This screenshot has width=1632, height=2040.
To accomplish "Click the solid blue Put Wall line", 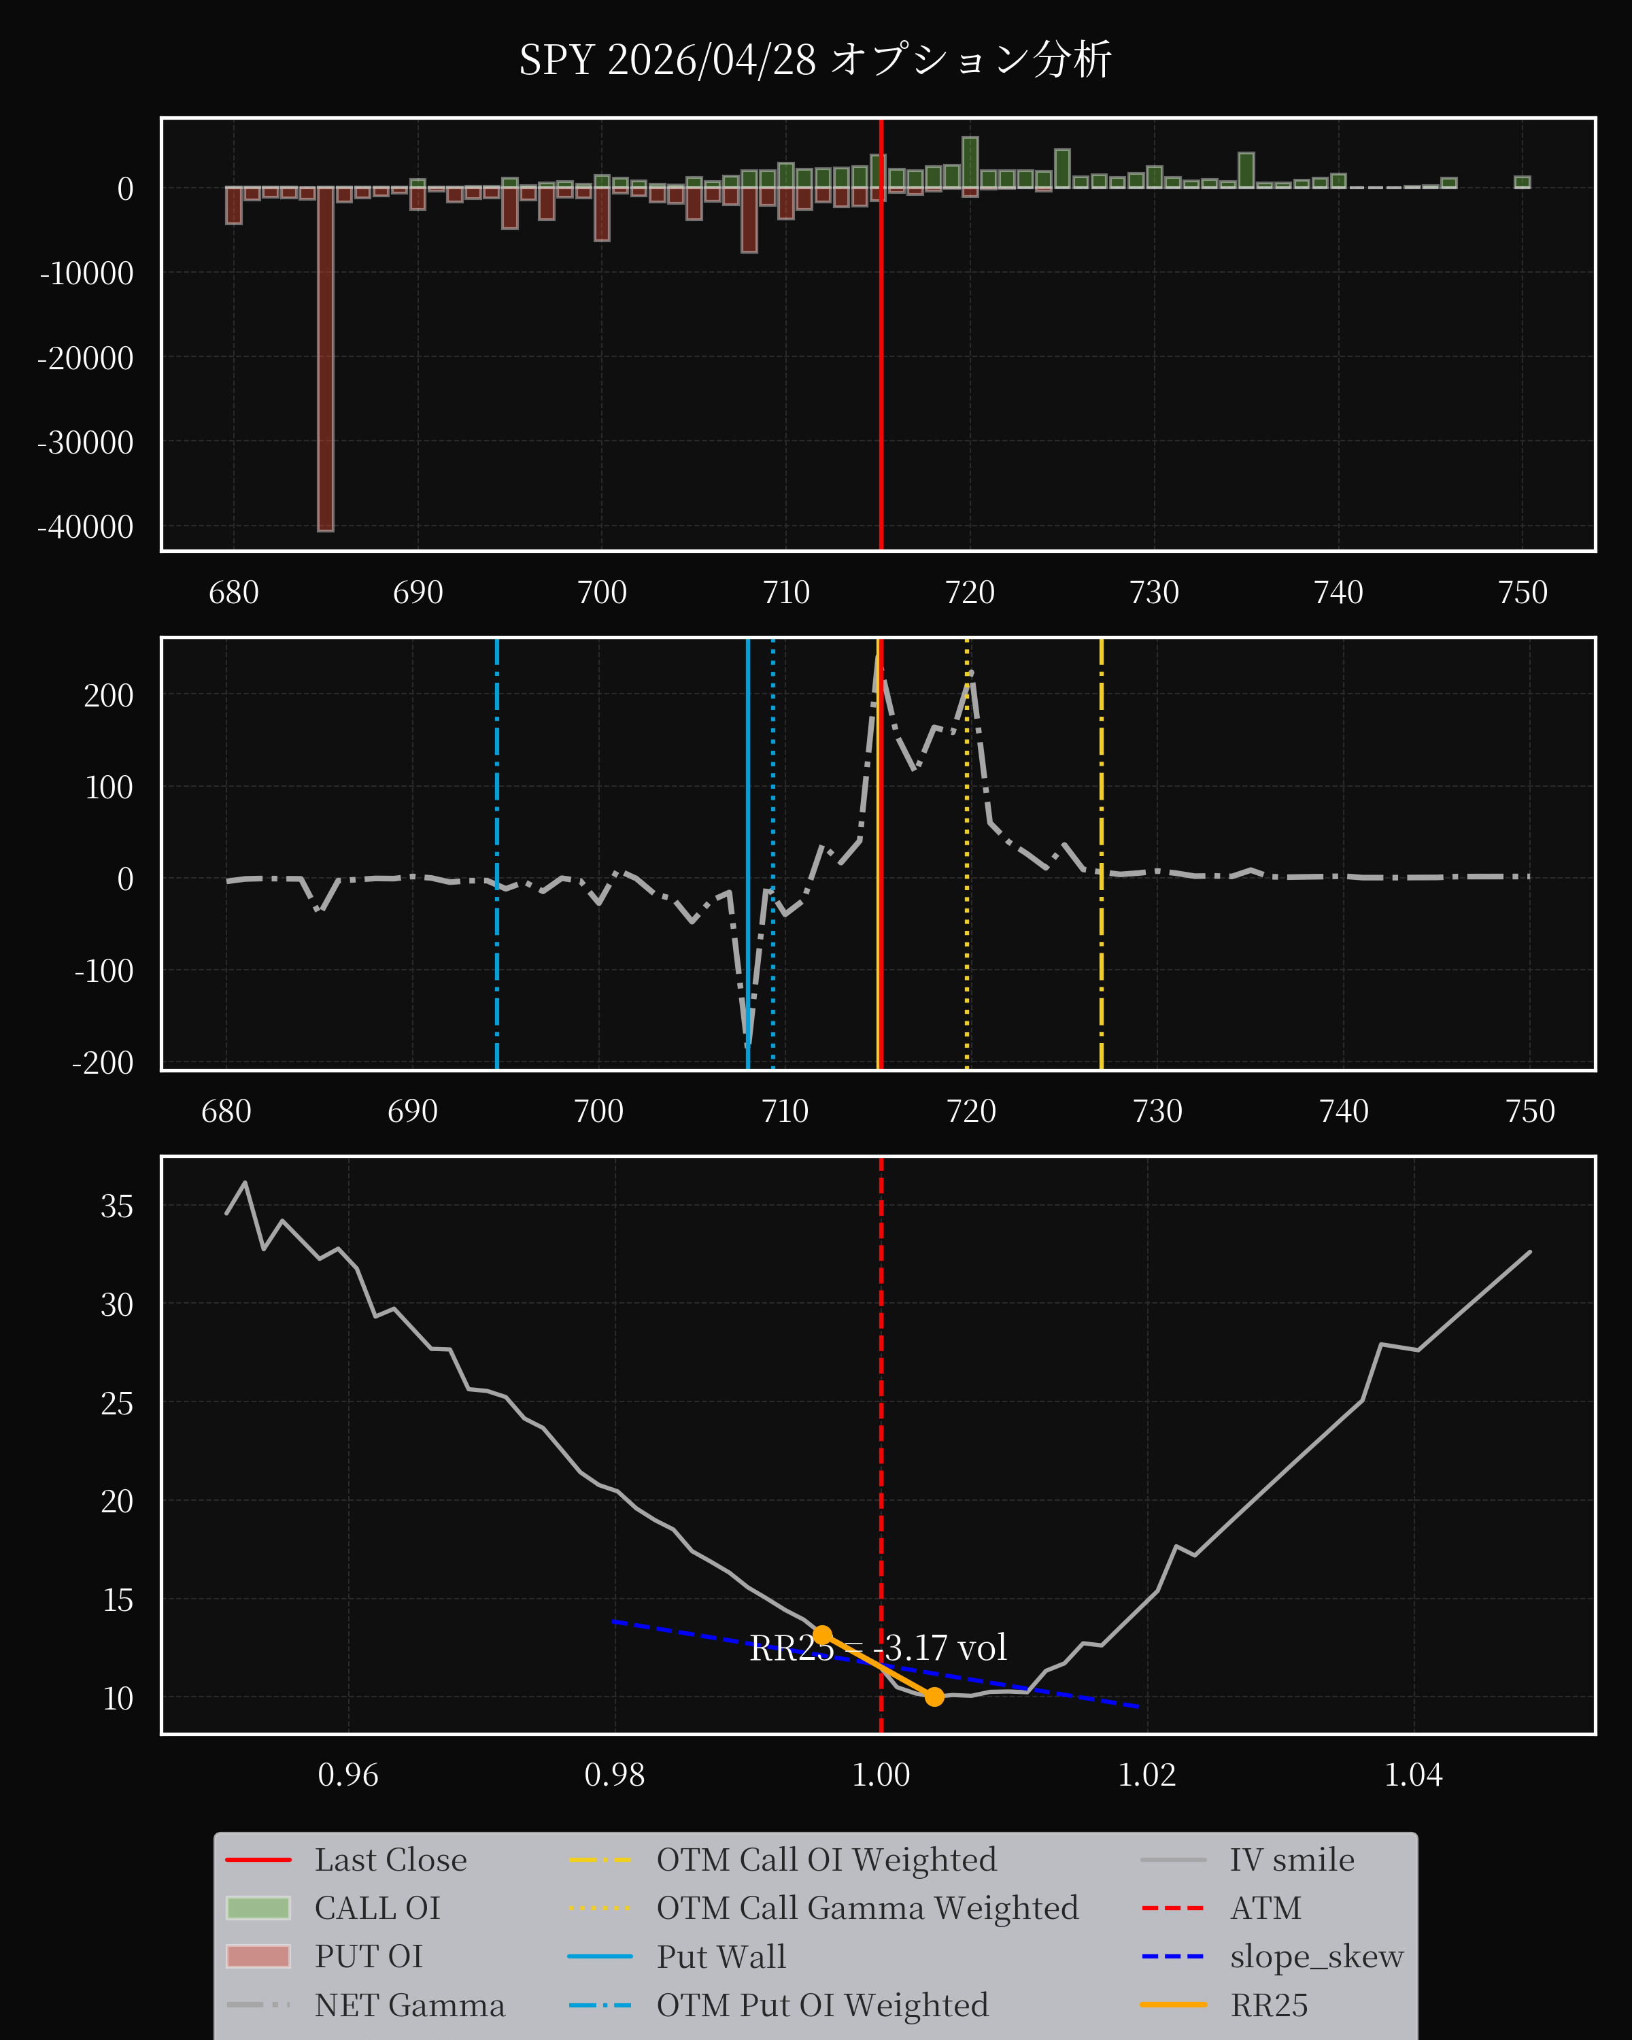I will [747, 853].
